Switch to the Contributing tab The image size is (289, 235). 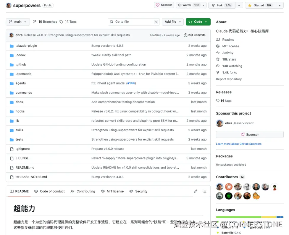tap(83, 191)
